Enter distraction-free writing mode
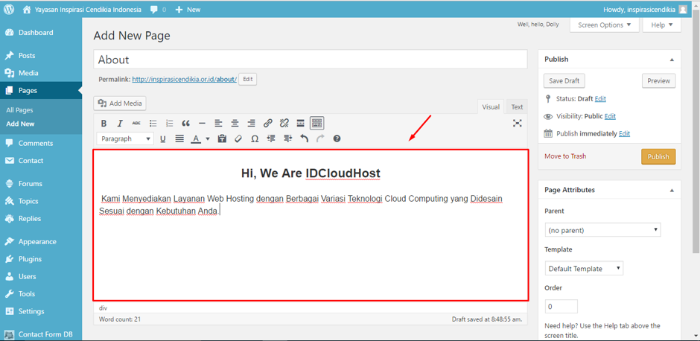This screenshot has height=341, width=700. coord(518,123)
